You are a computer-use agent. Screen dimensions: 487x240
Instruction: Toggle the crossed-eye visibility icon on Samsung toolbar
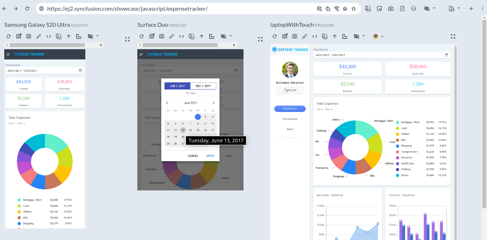90,36
